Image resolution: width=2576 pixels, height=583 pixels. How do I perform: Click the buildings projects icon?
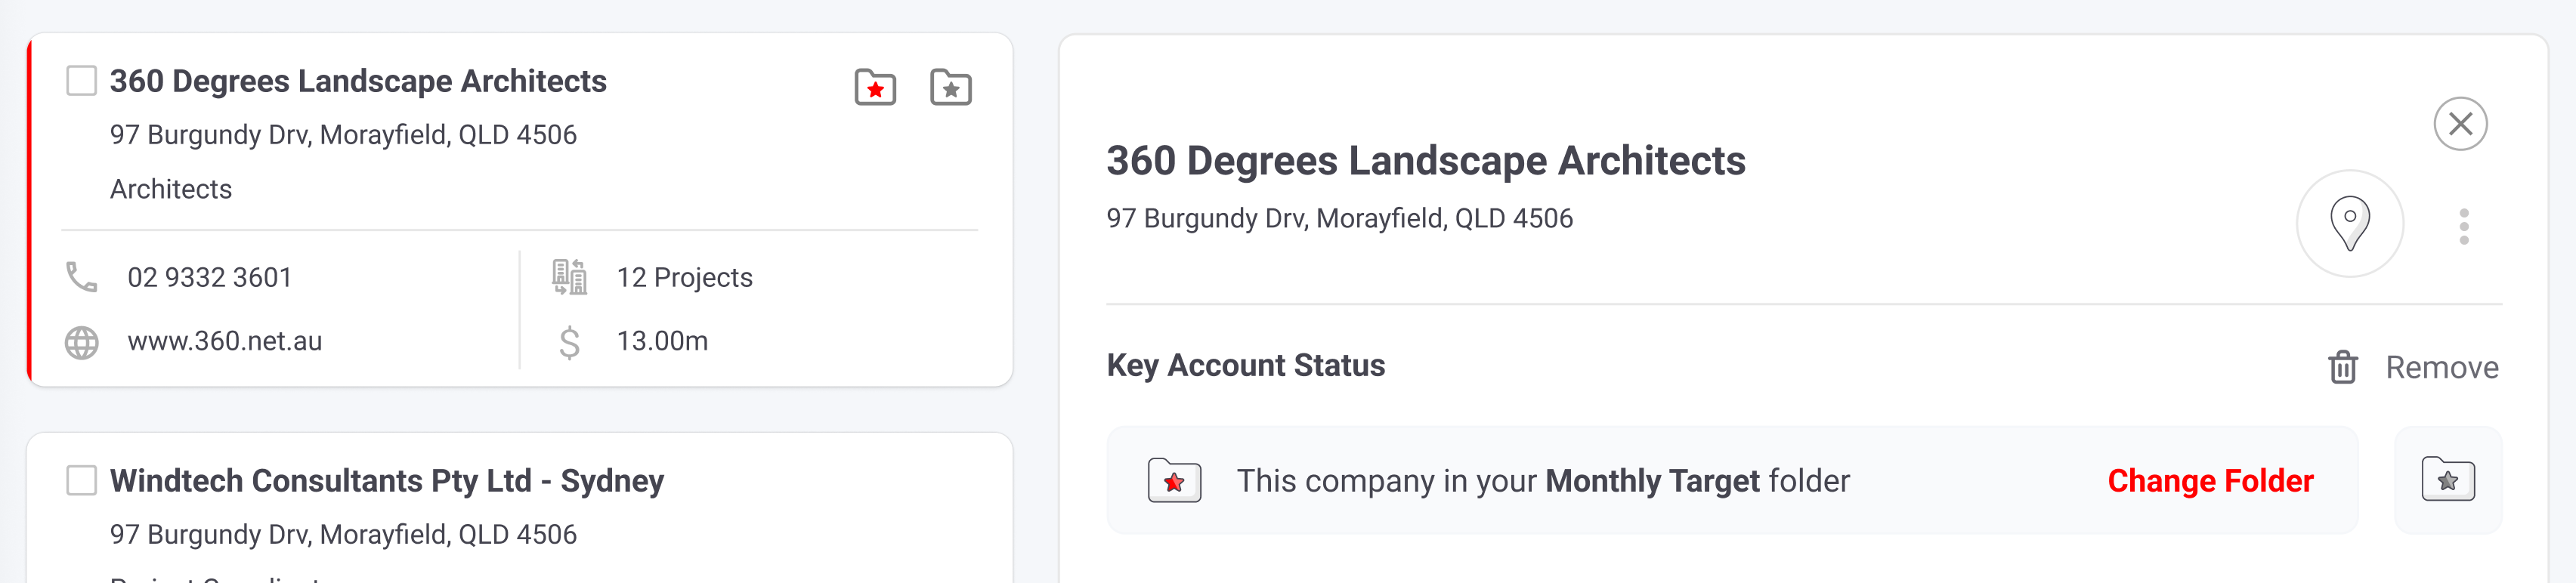pyautogui.click(x=569, y=277)
